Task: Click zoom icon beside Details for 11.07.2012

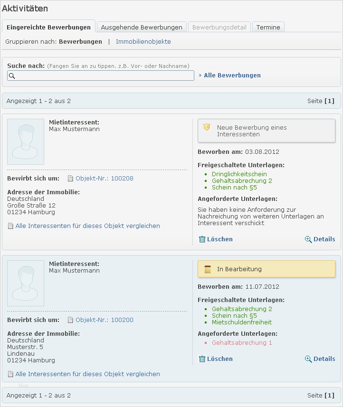Action: click(308, 359)
